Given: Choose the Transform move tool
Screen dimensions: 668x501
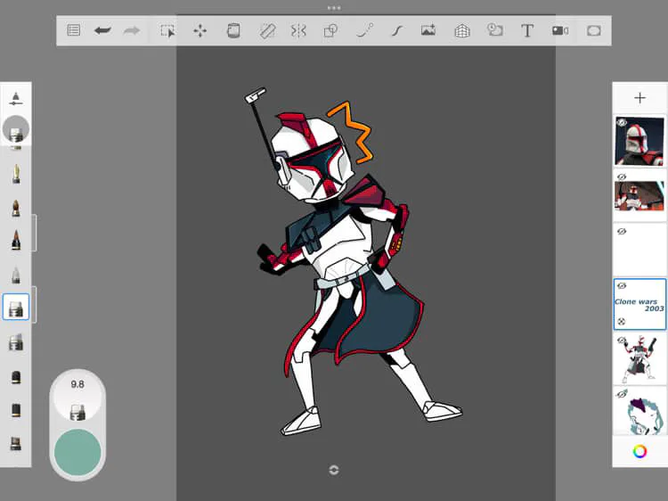Looking at the screenshot, I should pos(200,30).
